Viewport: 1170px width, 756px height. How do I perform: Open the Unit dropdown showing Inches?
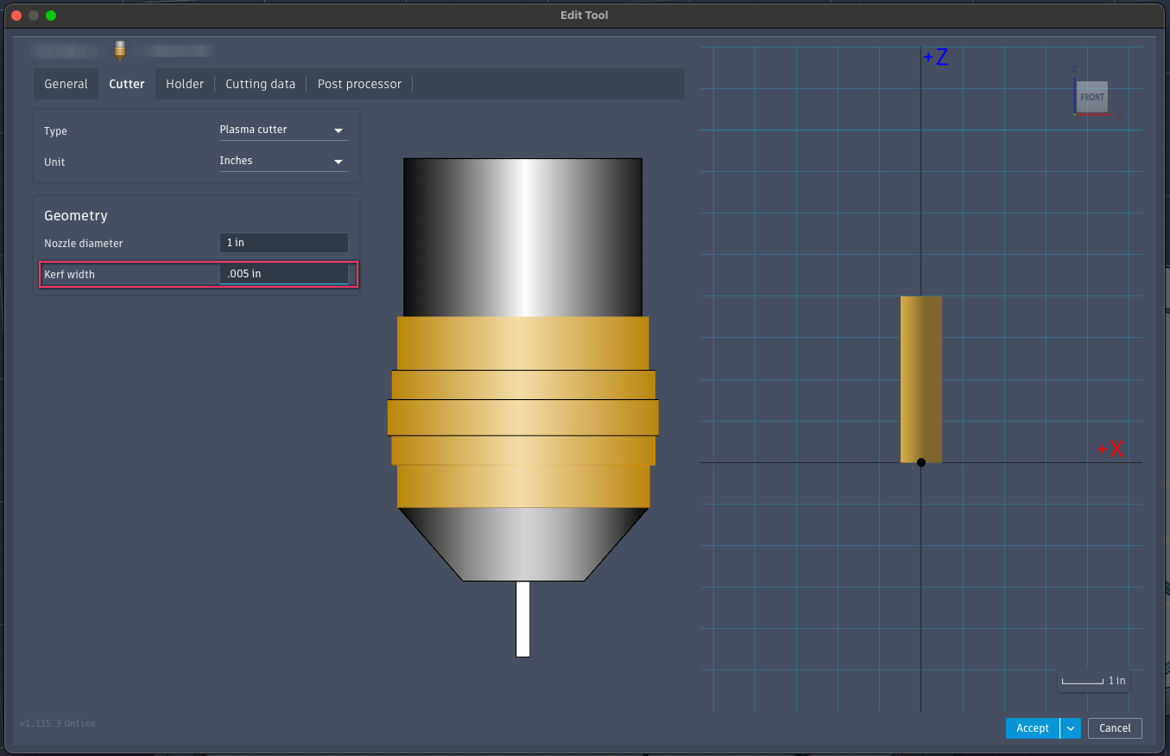tap(283, 161)
